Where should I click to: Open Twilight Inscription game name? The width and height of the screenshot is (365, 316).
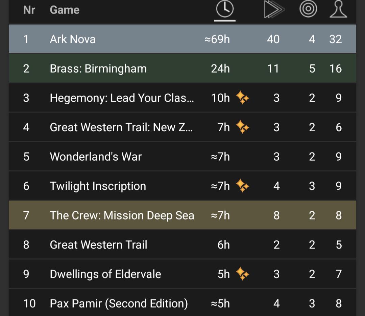(98, 186)
